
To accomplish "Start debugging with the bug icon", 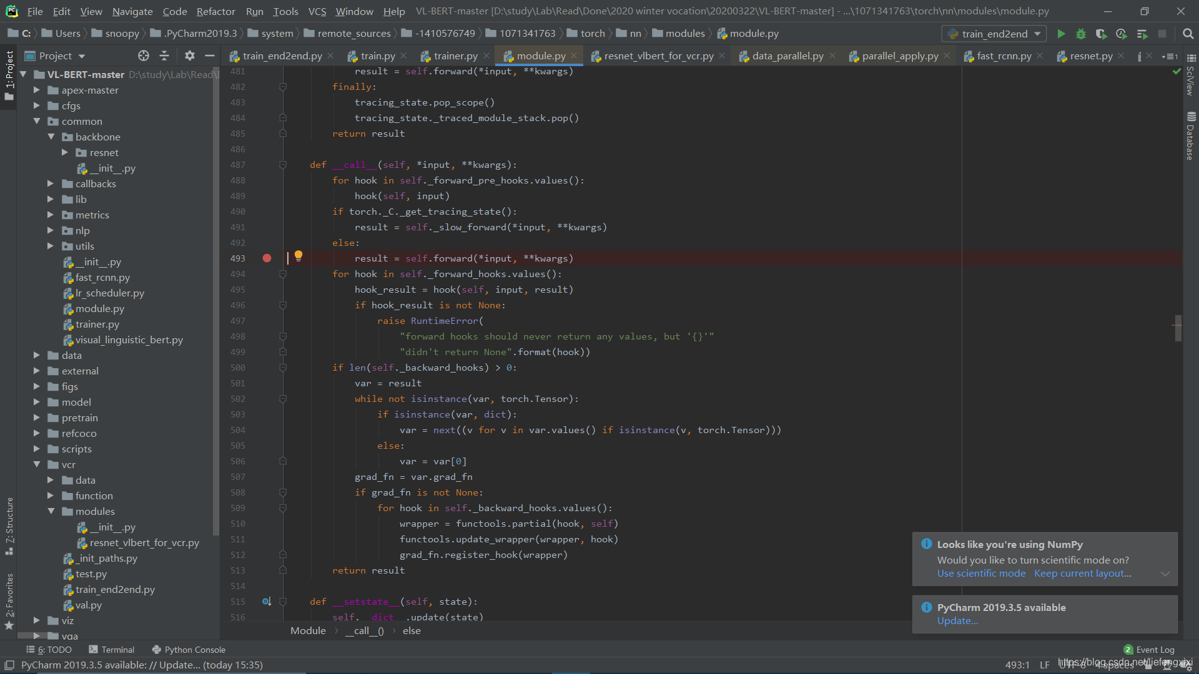I will tap(1081, 34).
